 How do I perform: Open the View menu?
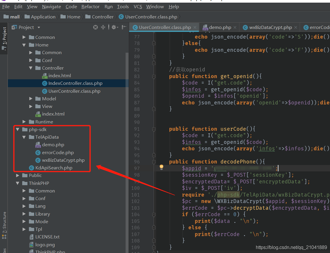[32, 7]
